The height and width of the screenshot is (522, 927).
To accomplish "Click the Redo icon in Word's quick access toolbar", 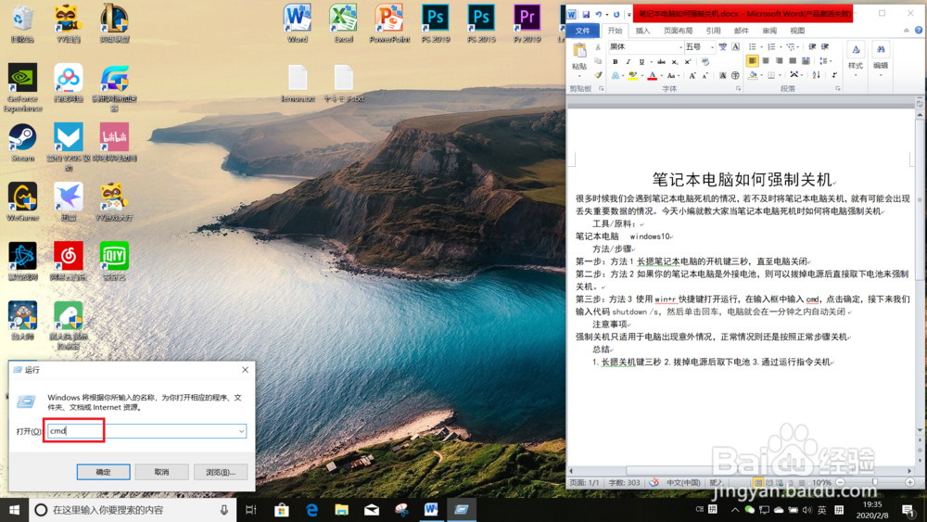I will pyautogui.click(x=616, y=14).
